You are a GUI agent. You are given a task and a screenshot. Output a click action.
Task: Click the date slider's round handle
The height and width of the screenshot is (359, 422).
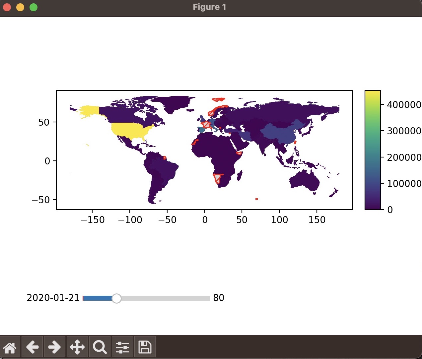pyautogui.click(x=116, y=298)
